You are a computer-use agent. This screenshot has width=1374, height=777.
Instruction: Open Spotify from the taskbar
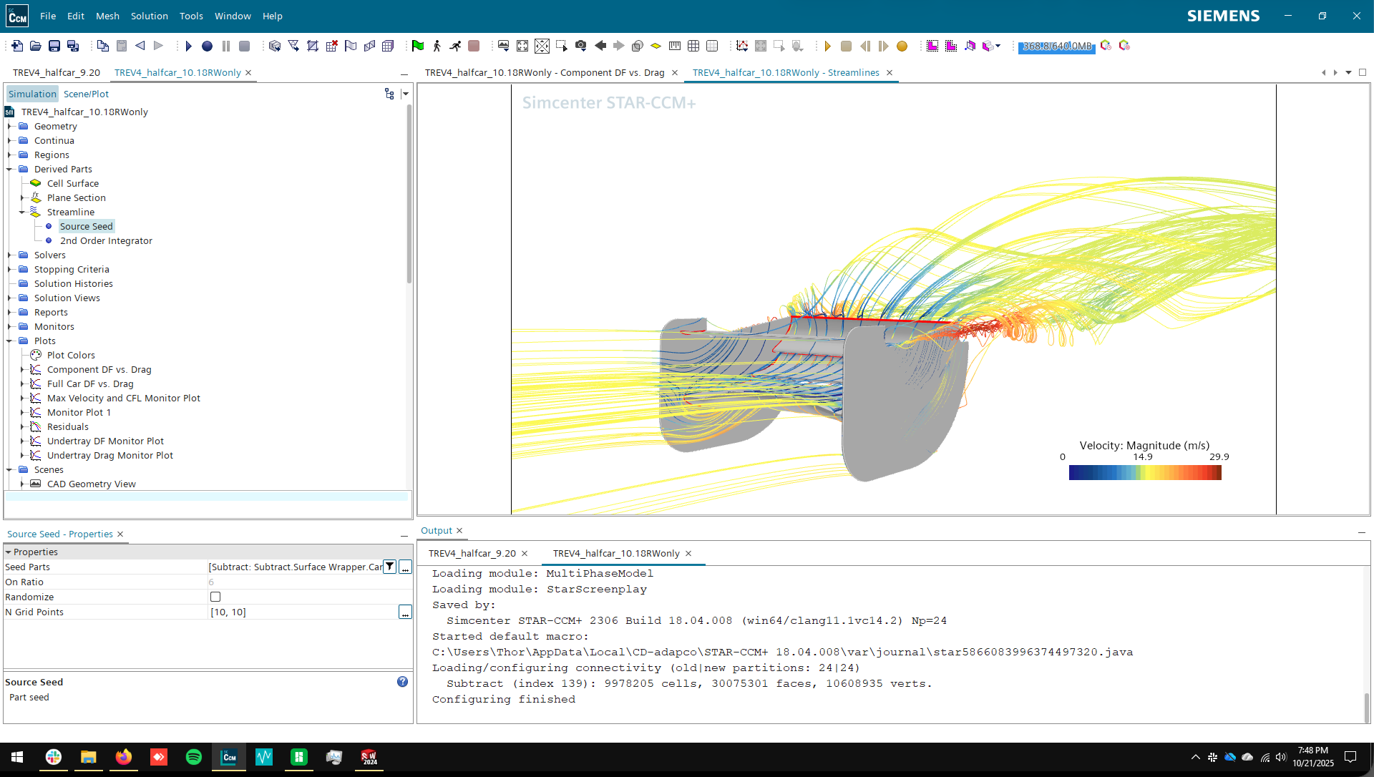[193, 757]
